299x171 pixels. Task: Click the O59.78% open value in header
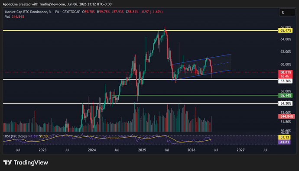point(88,12)
